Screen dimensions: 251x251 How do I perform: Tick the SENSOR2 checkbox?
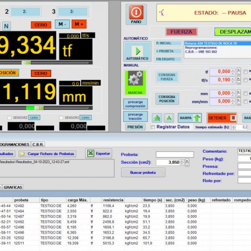pyautogui.click(x=10, y=118)
